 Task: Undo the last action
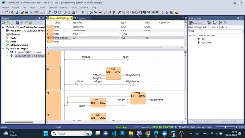point(55,13)
